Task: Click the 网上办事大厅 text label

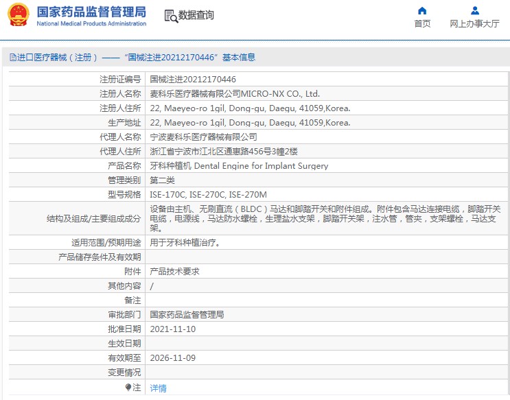Action: (474, 24)
